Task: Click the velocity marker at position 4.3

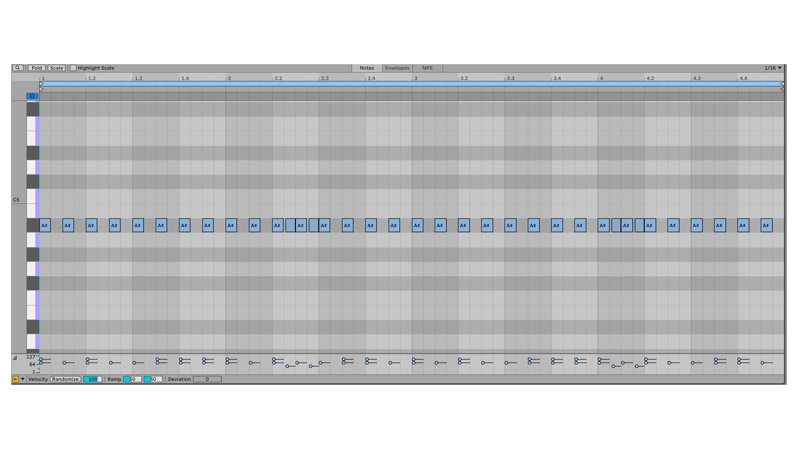Action: coord(692,363)
